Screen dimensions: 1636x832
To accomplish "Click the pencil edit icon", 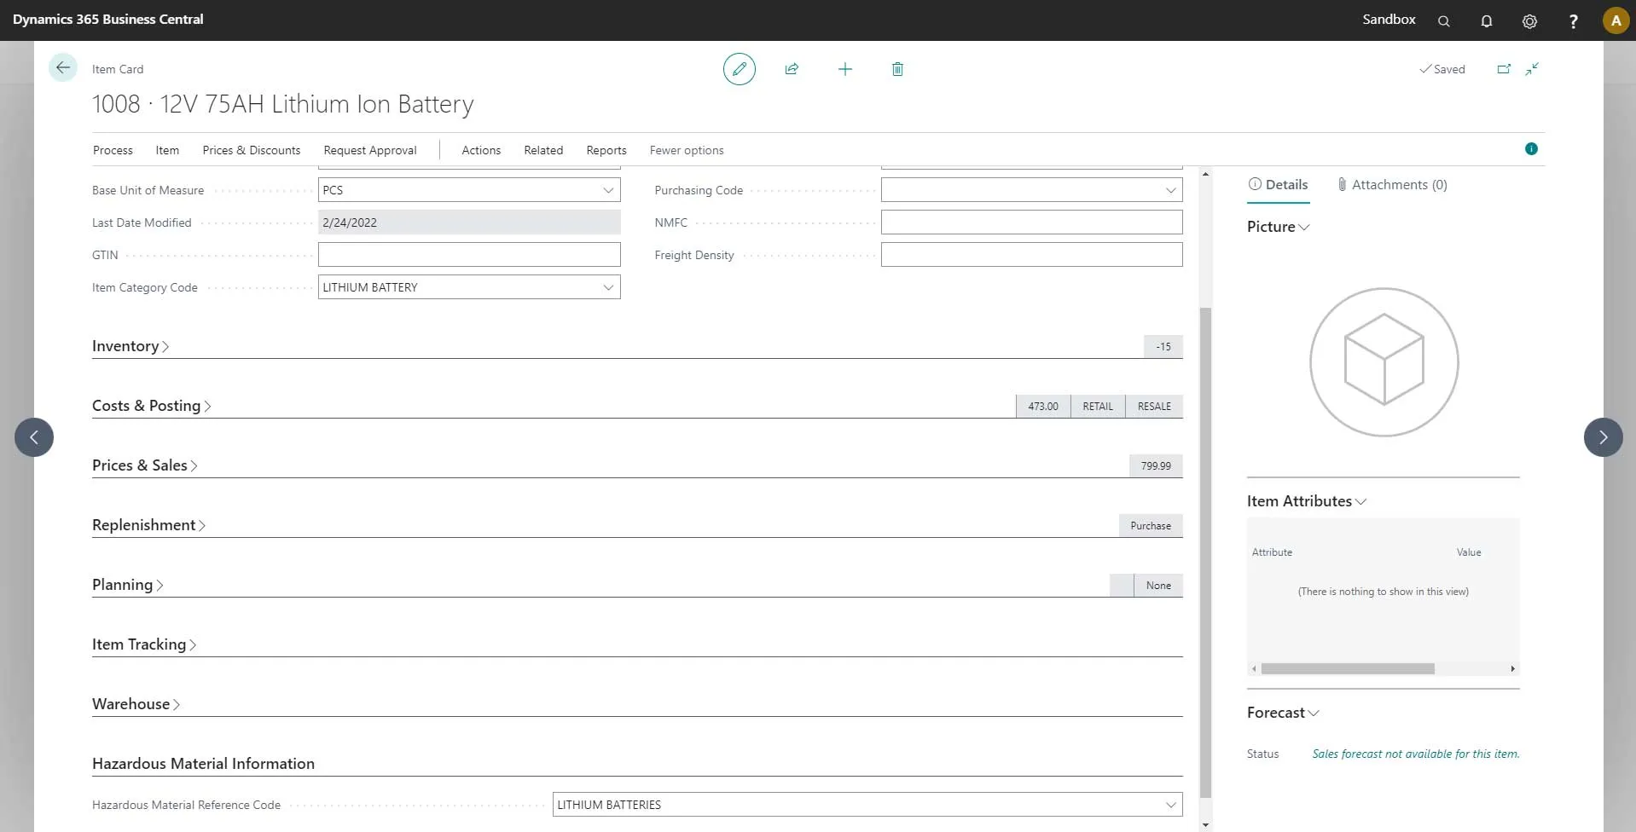I will (739, 69).
